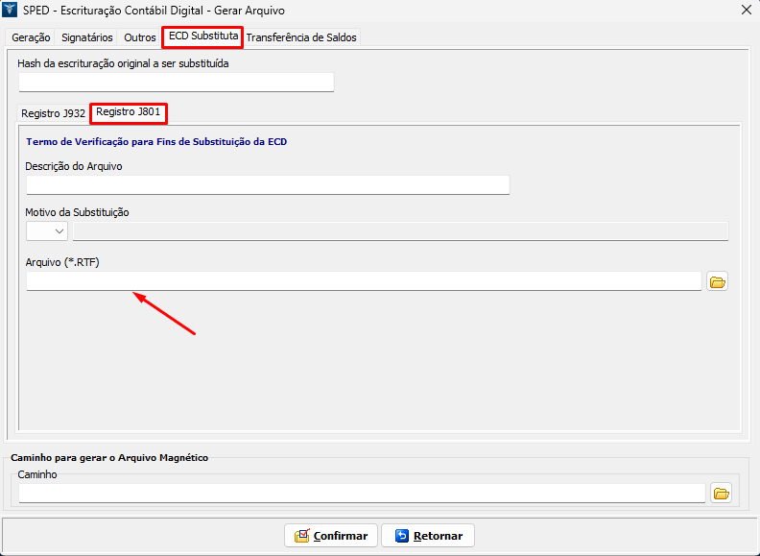
Task: Select the Registro J801 sub-tab
Action: point(128,112)
